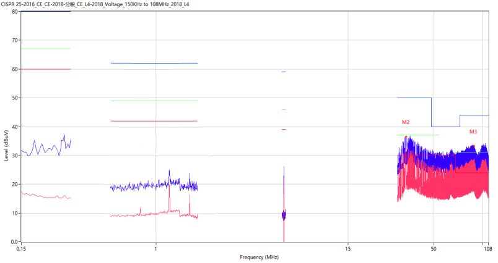This screenshot has width=498, height=263.
Task: Select the M2 marker label
Action: coord(406,122)
